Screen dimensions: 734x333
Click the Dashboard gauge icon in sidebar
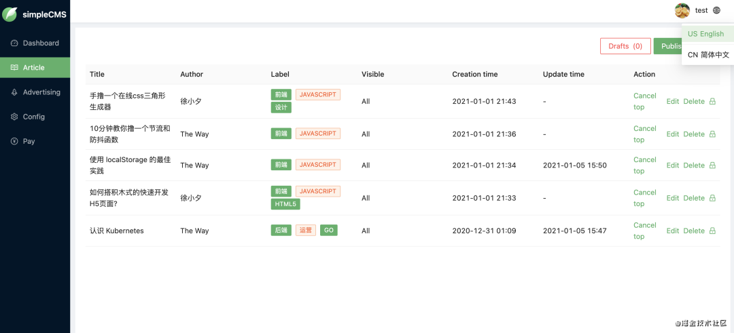pyautogui.click(x=14, y=43)
